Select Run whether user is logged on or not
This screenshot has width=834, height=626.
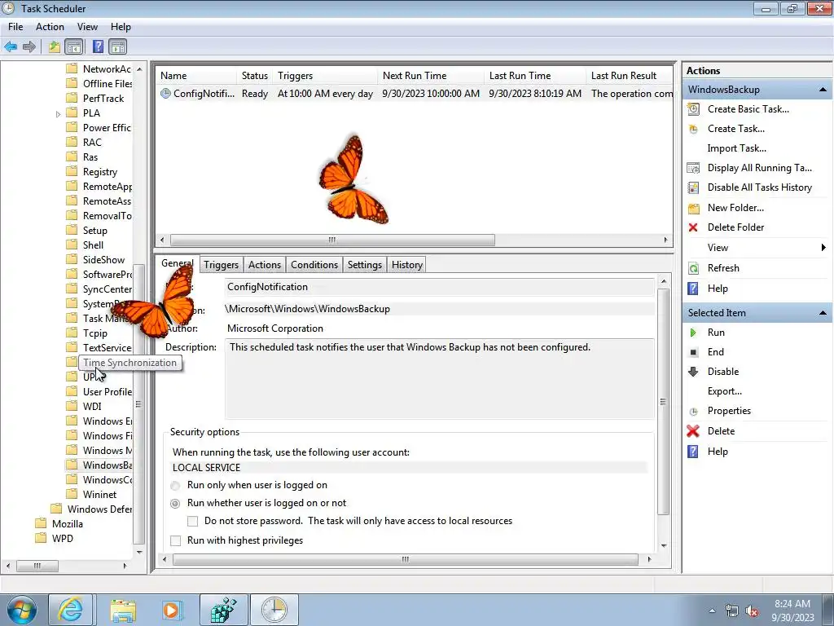(x=175, y=503)
